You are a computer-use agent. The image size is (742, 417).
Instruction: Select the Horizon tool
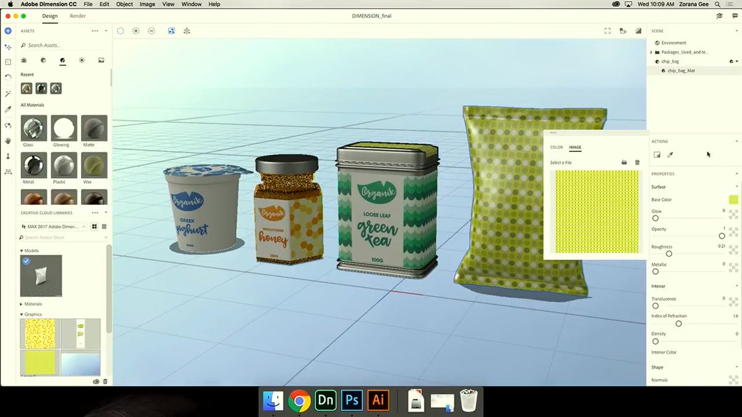click(8, 172)
